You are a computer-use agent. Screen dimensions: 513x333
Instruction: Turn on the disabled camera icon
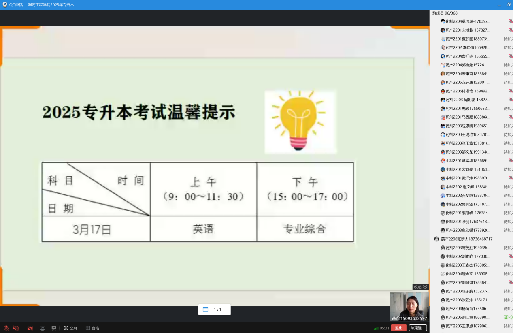pos(30,328)
